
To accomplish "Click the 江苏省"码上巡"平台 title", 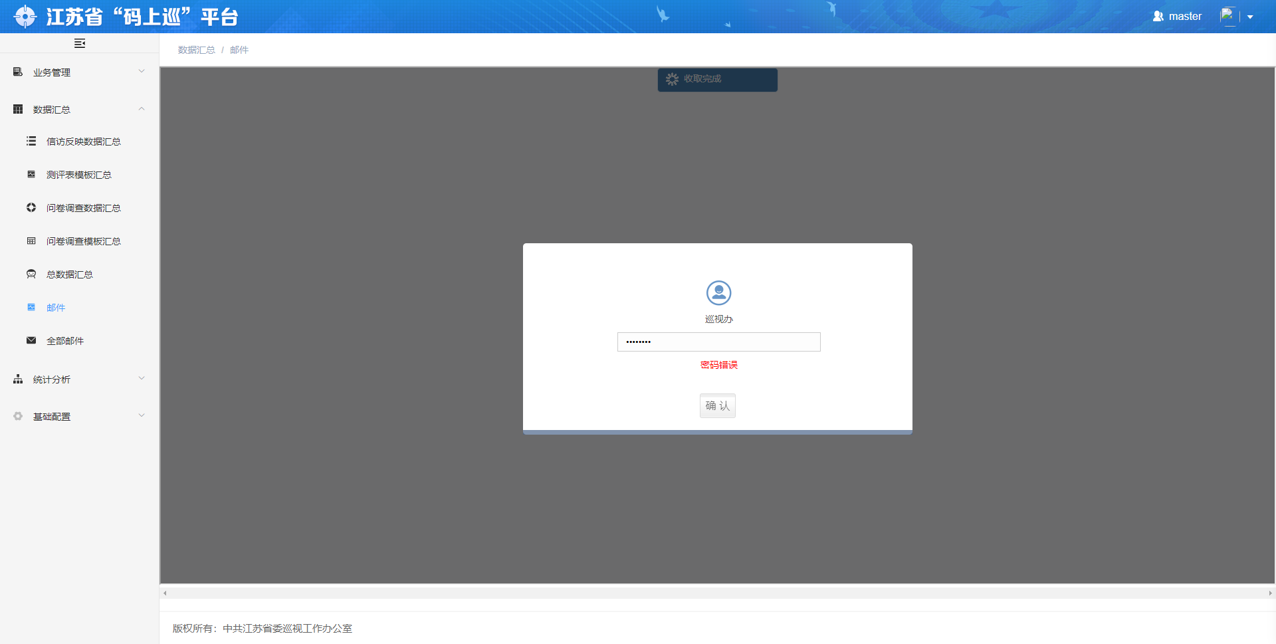I will click(x=142, y=17).
